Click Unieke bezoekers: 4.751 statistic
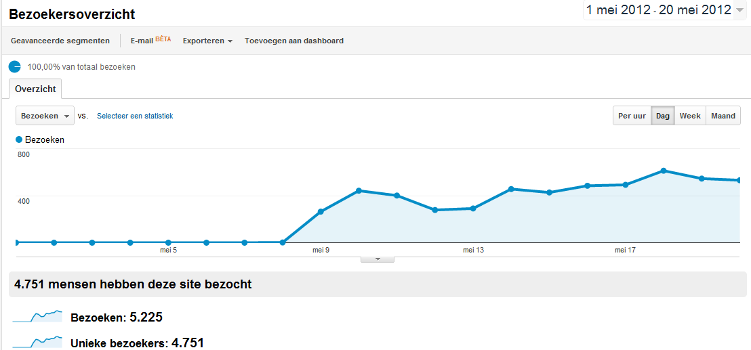Screen dimensions: 751x350 point(137,343)
